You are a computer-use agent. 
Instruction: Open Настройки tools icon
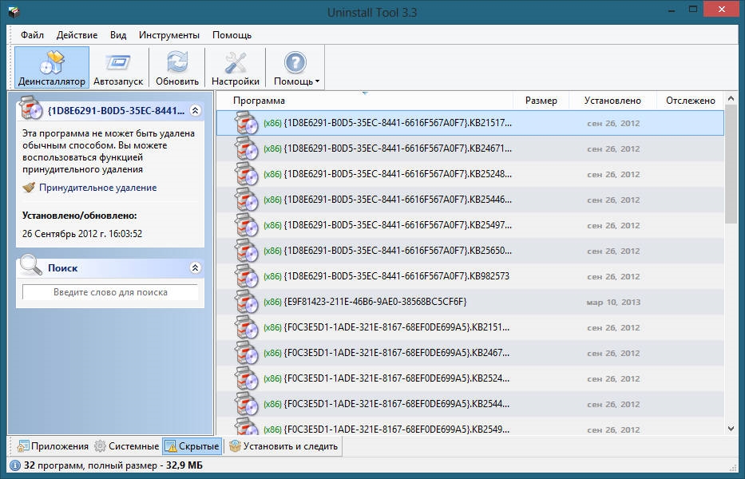point(236,62)
